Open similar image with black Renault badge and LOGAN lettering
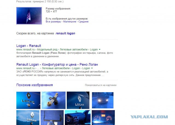The width and height of the screenshot is (175, 125). 28,100
